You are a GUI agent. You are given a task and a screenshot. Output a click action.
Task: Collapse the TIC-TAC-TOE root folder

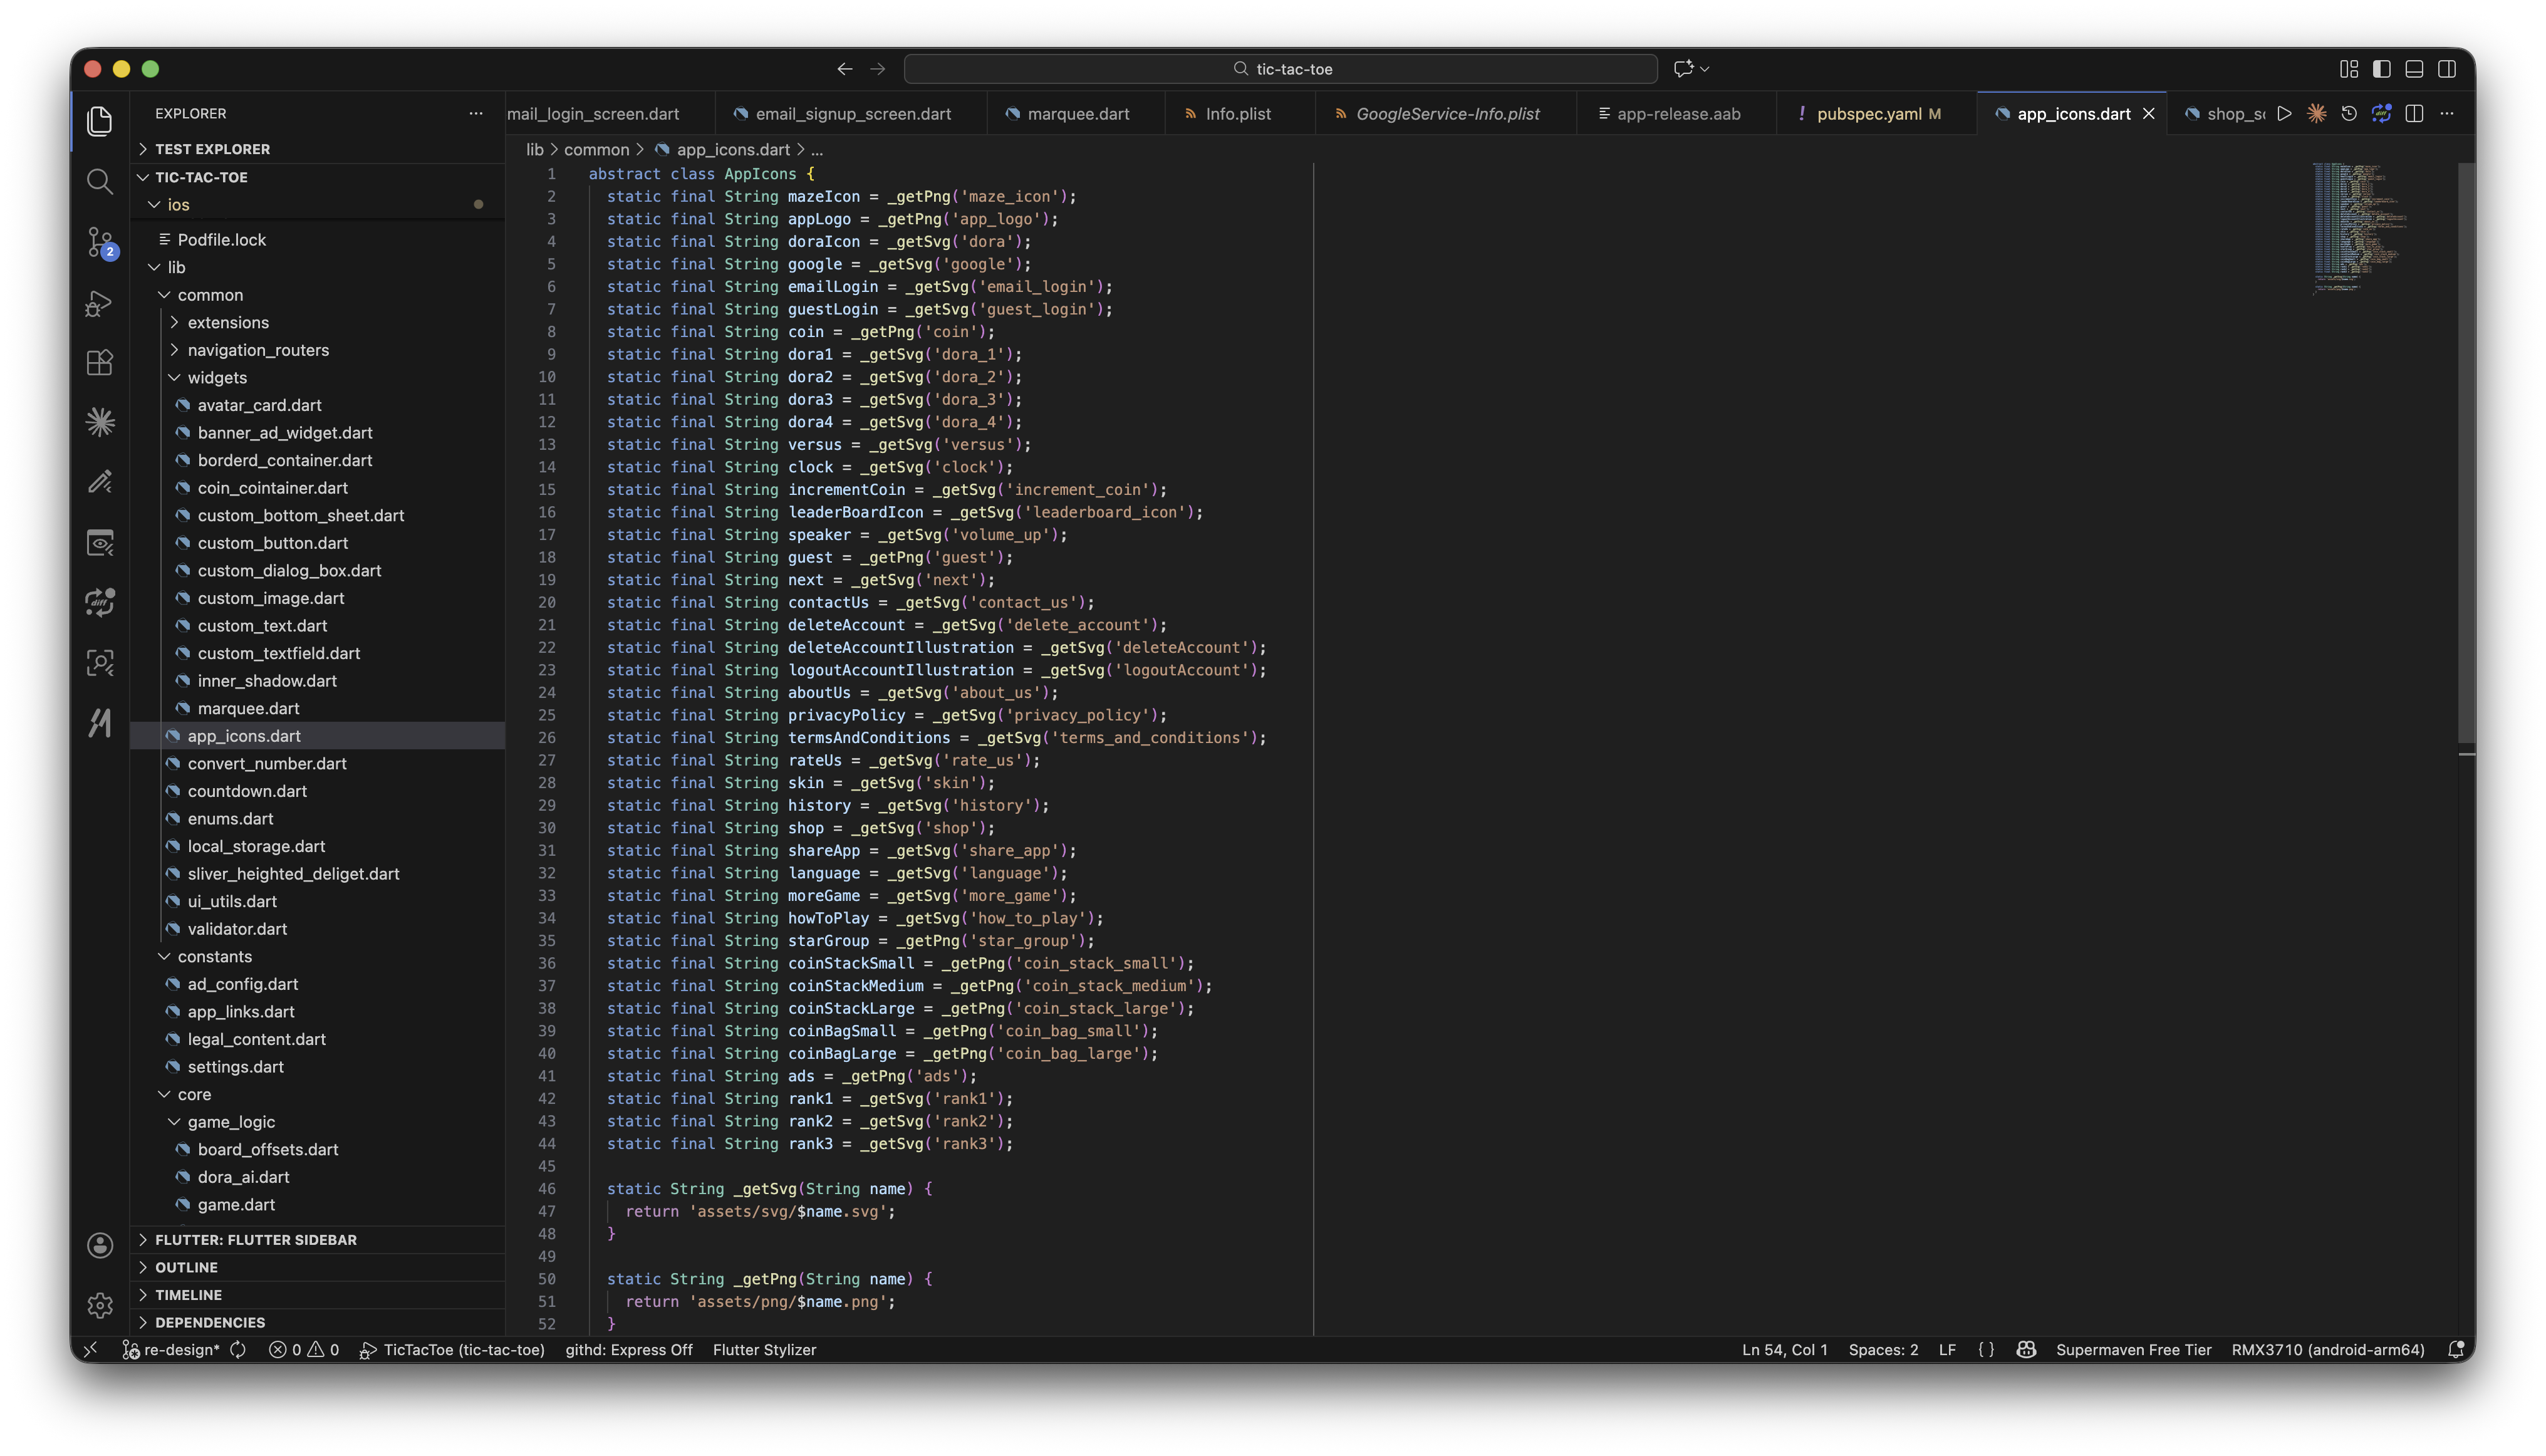click(x=318, y=177)
